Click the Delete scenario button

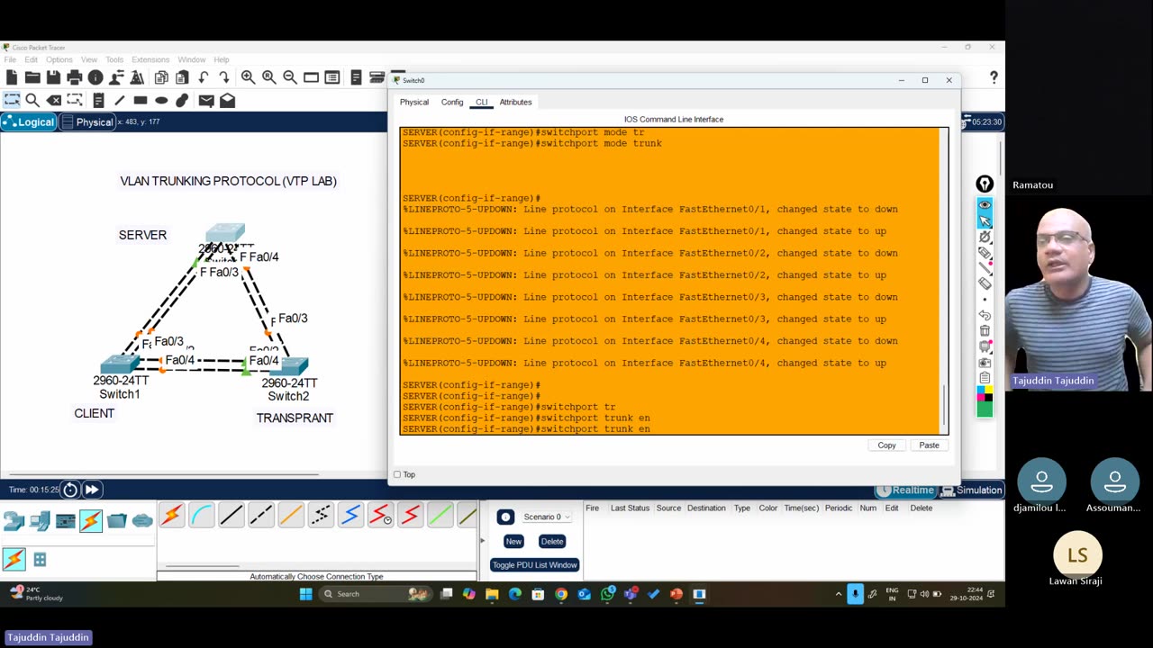[552, 541]
